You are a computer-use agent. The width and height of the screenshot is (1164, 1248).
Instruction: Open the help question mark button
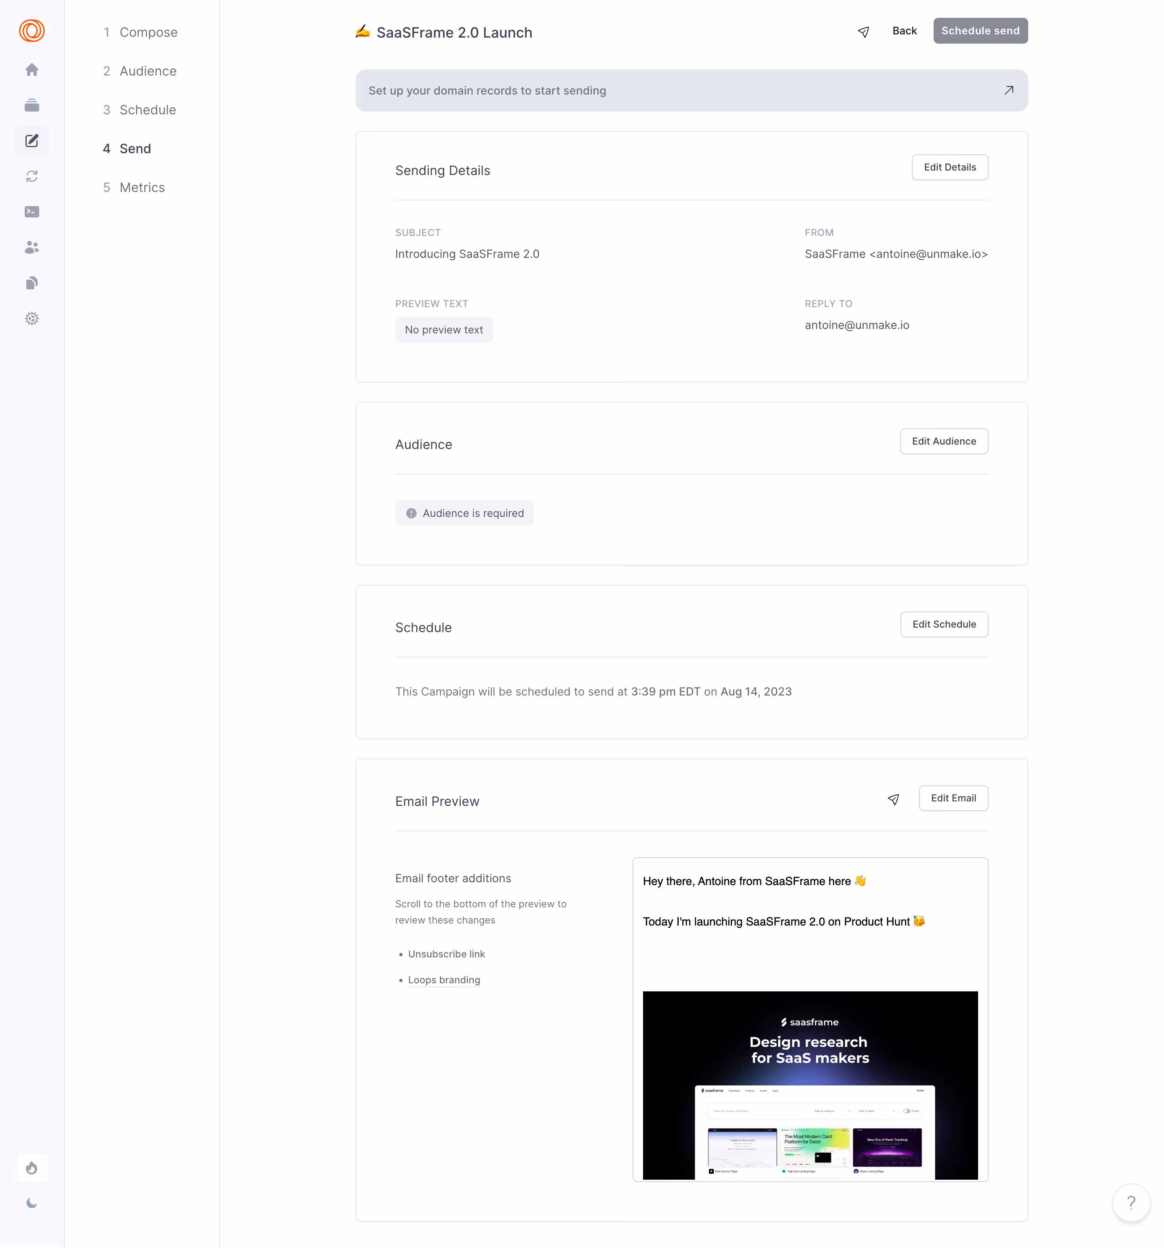tap(1131, 1202)
